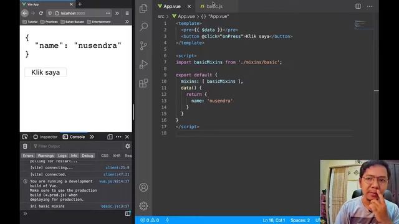Open console settings gear
The image size is (399, 224).
pyautogui.click(x=127, y=146)
